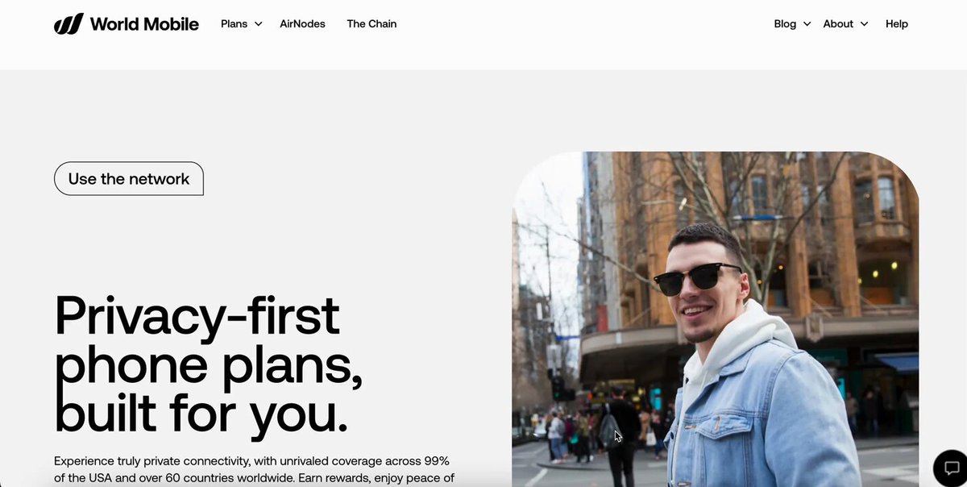Screen dimensions: 967x487
Task: Click the Privacy-first phone plans headline
Action: (x=209, y=363)
